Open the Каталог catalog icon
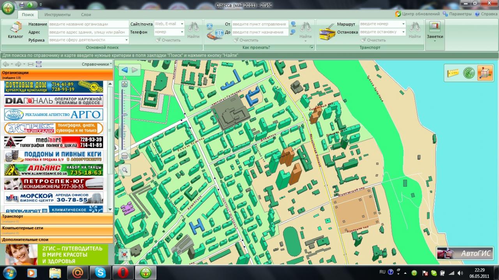Image resolution: width=499 pixels, height=280 pixels. point(16,30)
